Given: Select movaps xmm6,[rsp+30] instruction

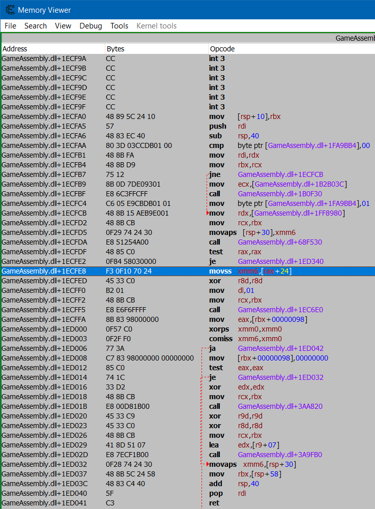Looking at the screenshot, I should pyautogui.click(x=252, y=464).
